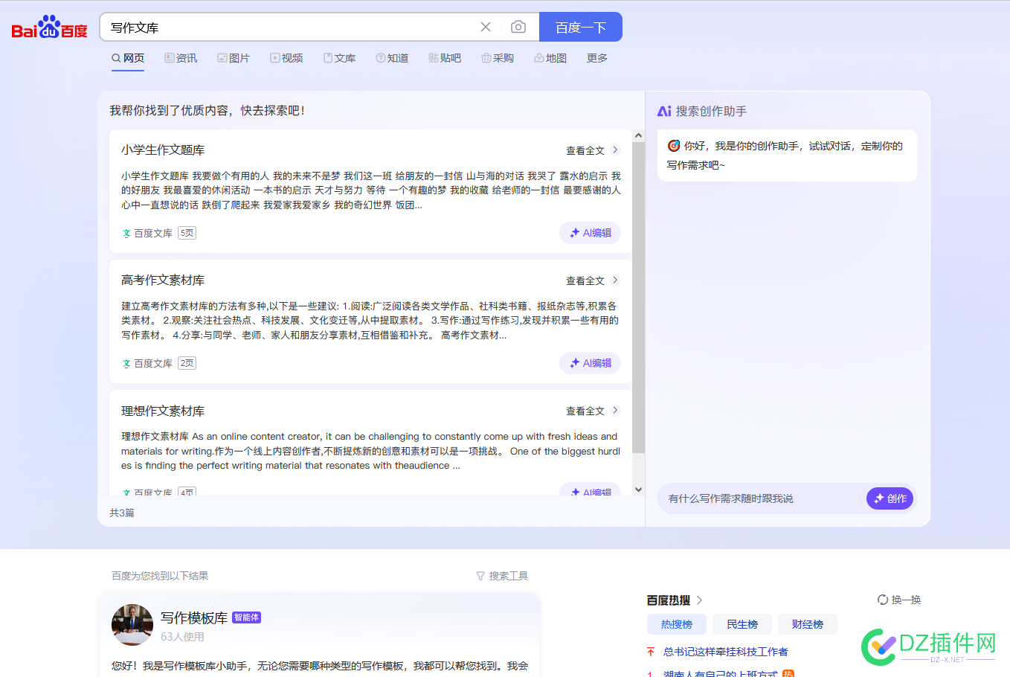The image size is (1010, 677).
Task: Click the results list scrollbar thumb
Action: (x=638, y=298)
